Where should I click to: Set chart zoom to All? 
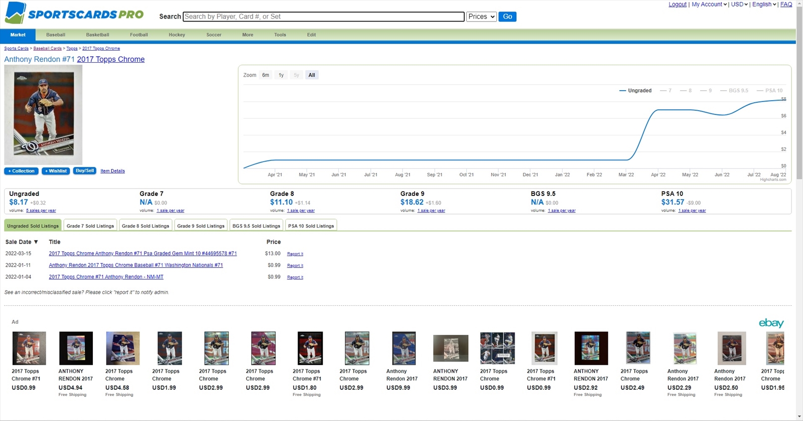pyautogui.click(x=312, y=75)
